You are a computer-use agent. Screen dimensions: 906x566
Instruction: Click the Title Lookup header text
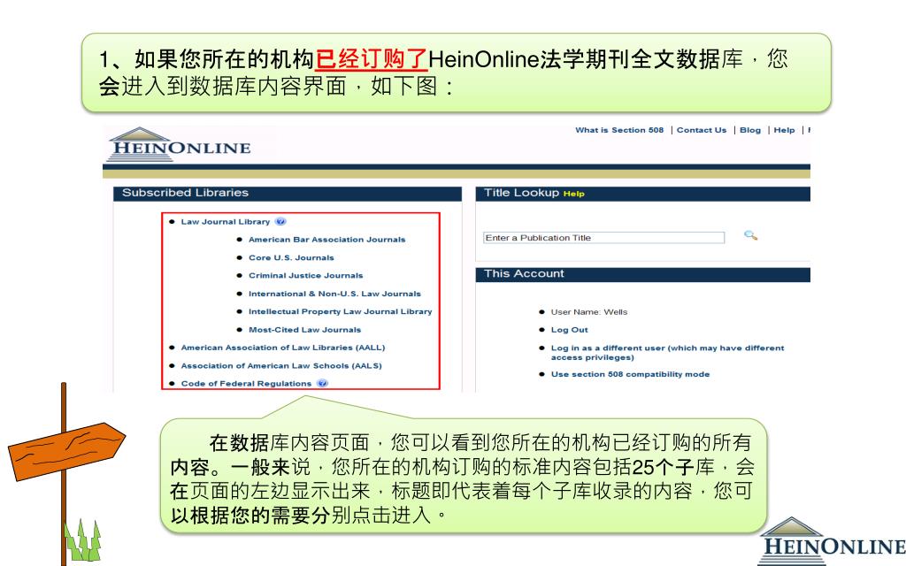(521, 193)
